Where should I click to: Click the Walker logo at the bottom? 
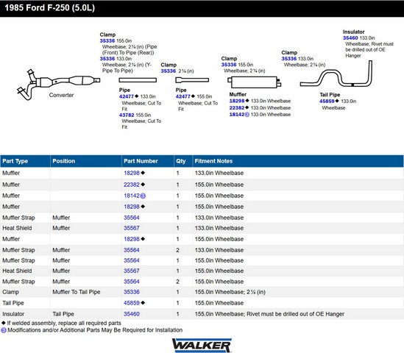[x=202, y=346]
